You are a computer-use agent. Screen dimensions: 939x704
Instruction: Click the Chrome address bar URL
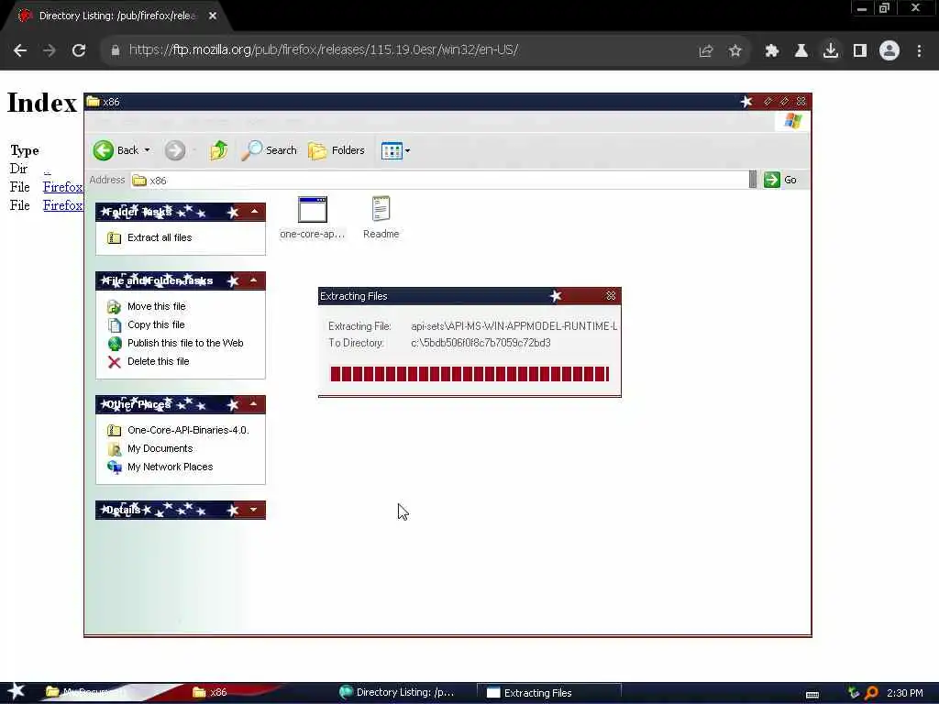[x=324, y=49]
